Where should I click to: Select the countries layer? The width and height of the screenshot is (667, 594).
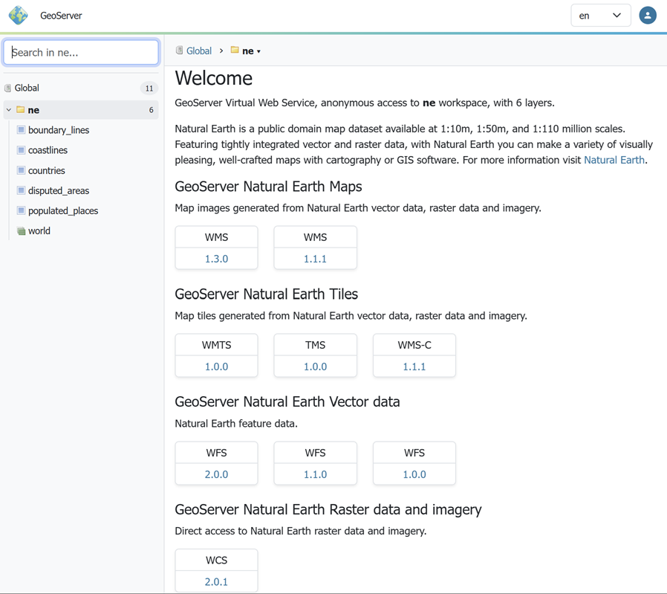point(46,170)
